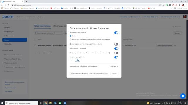The width and height of the screenshot is (188, 105).
Task: Open 'Веб-семинары' in sidebar
Action: pos(9,36)
